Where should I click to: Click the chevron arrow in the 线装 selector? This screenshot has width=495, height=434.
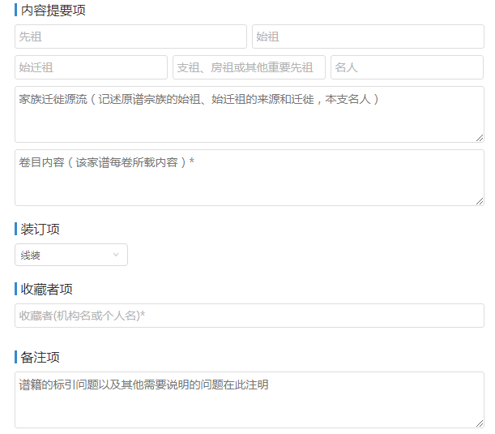click(x=116, y=255)
